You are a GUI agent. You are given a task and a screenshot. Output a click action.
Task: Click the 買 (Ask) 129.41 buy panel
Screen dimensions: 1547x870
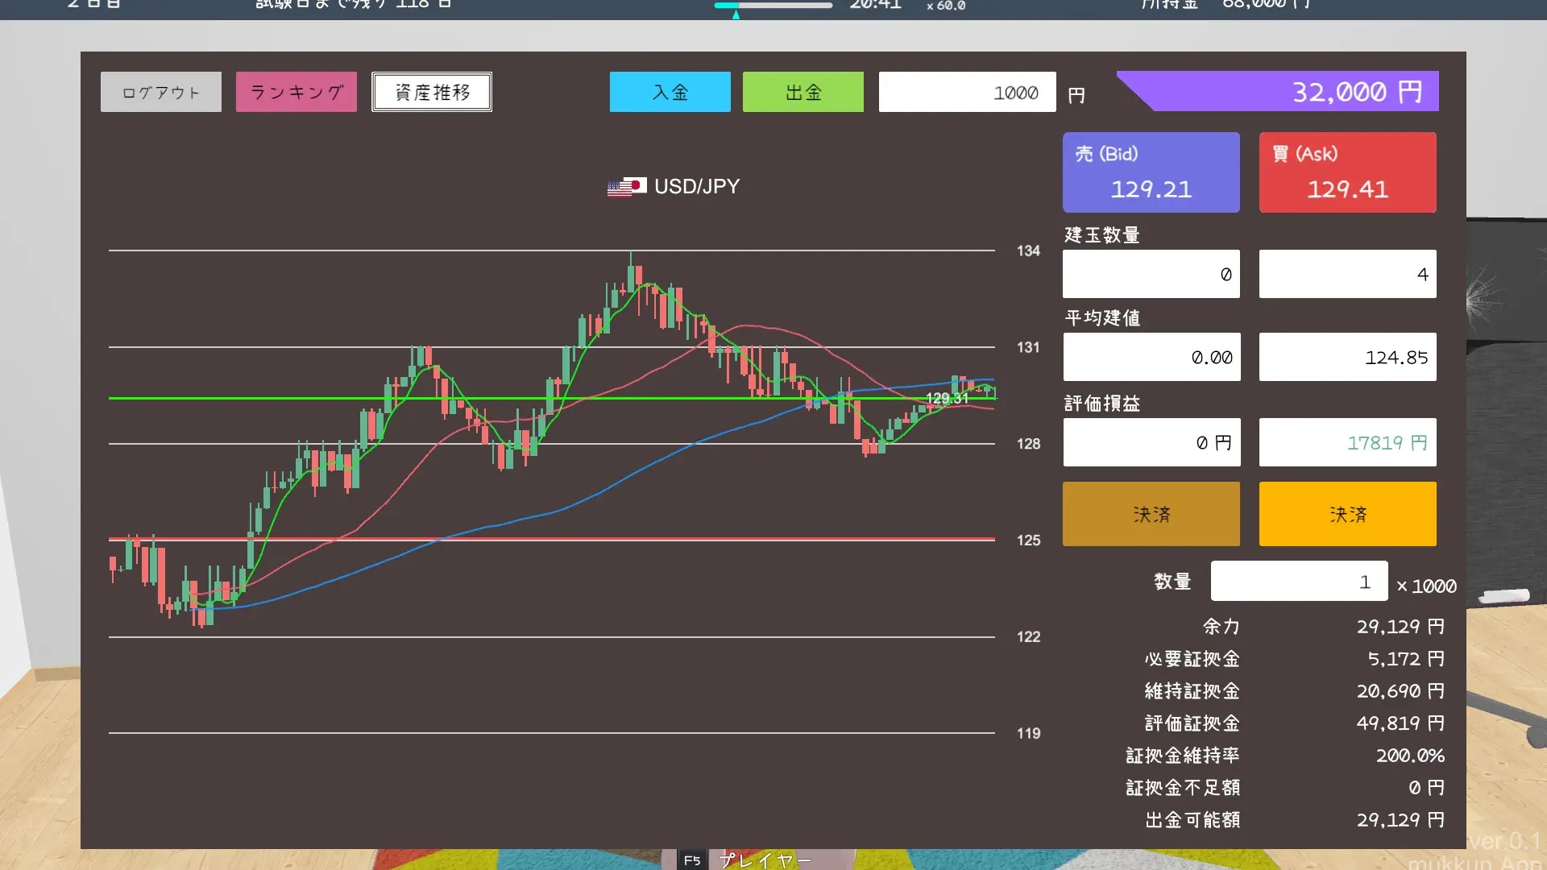[x=1347, y=172]
